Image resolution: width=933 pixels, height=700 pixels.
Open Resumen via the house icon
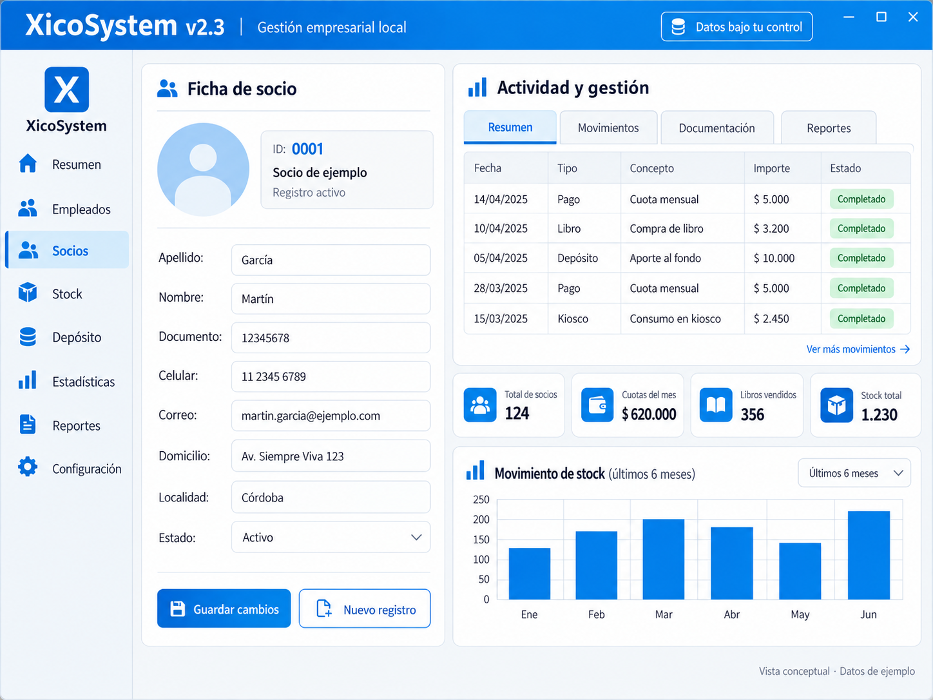(x=28, y=164)
